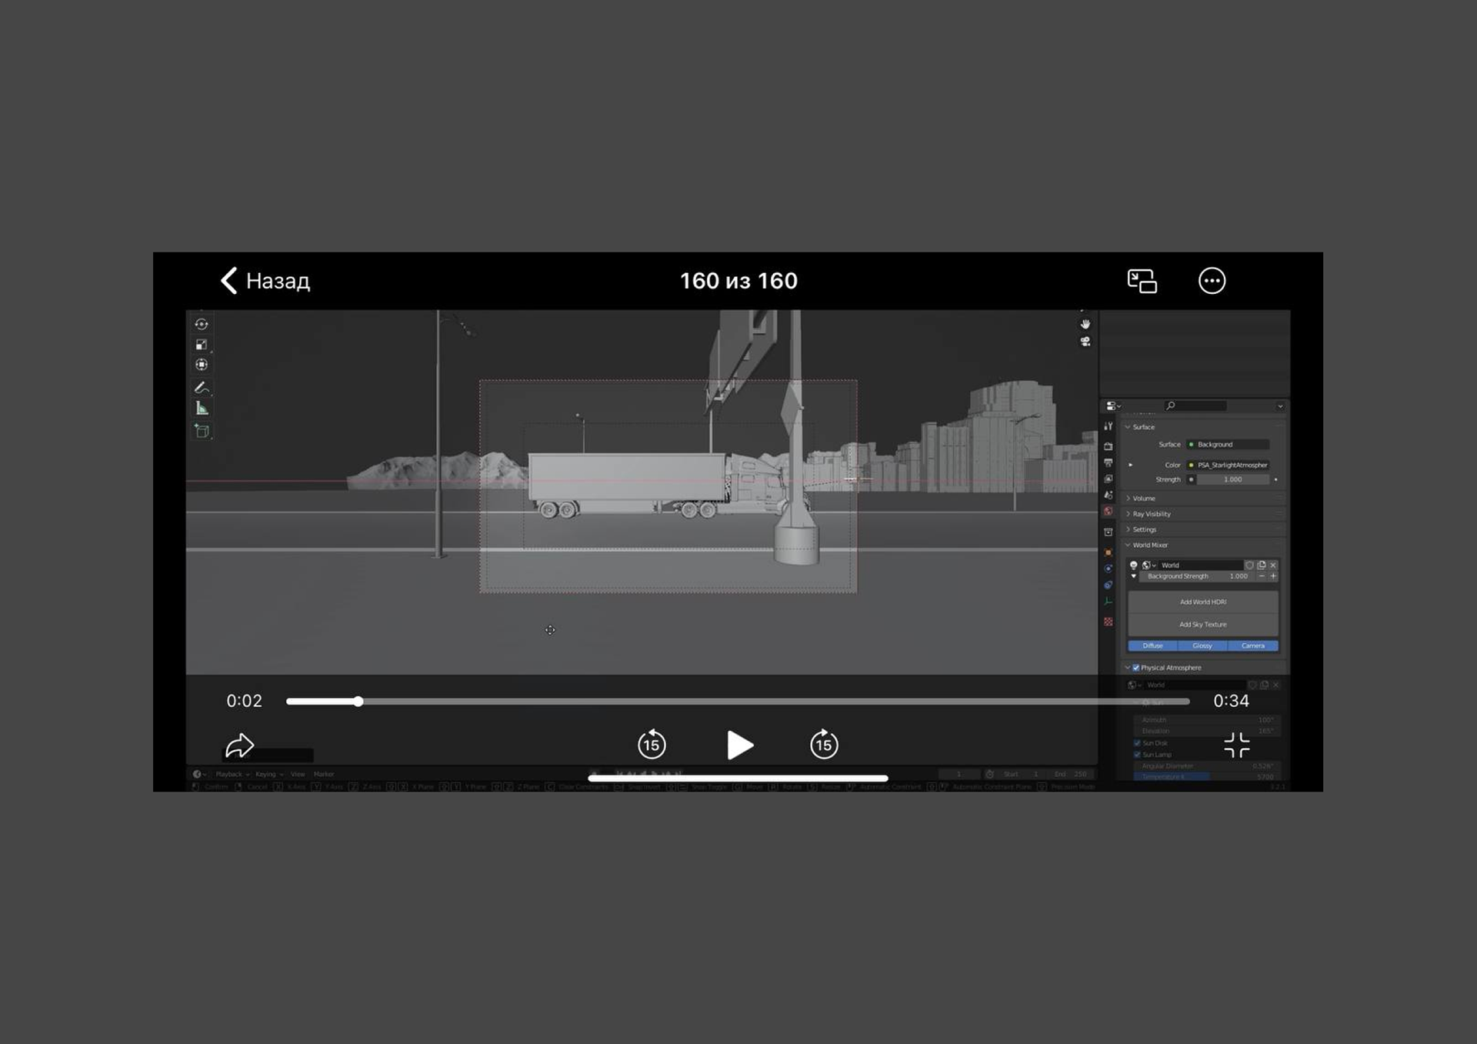Click the share arrow icon

(x=239, y=745)
